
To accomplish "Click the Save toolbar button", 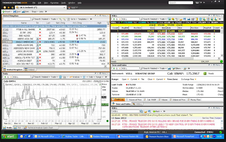I will (17, 12).
